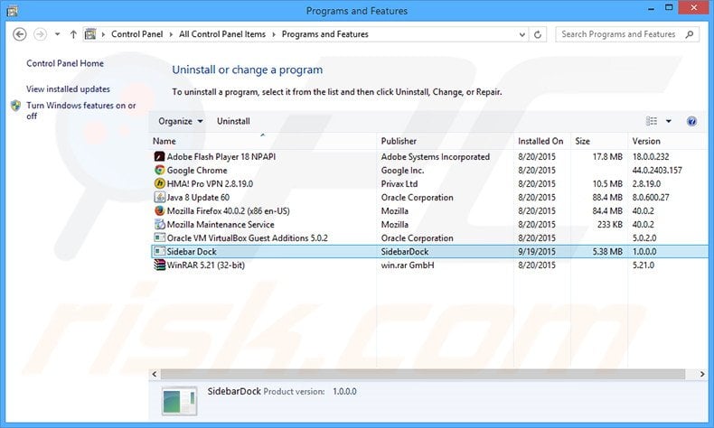
Task: Expand the chevron after Control Panel breadcrumb
Action: click(x=171, y=34)
